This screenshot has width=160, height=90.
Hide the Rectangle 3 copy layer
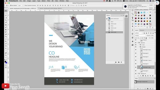tap(136, 50)
